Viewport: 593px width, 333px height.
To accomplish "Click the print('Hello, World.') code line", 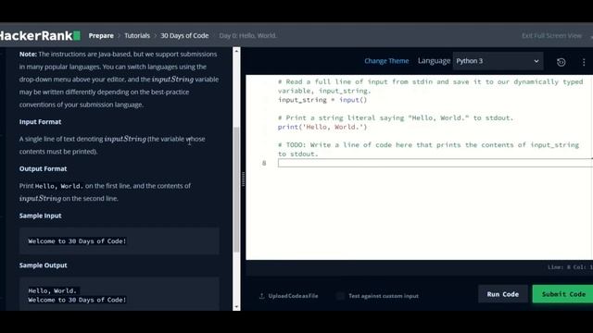I will coord(322,127).
